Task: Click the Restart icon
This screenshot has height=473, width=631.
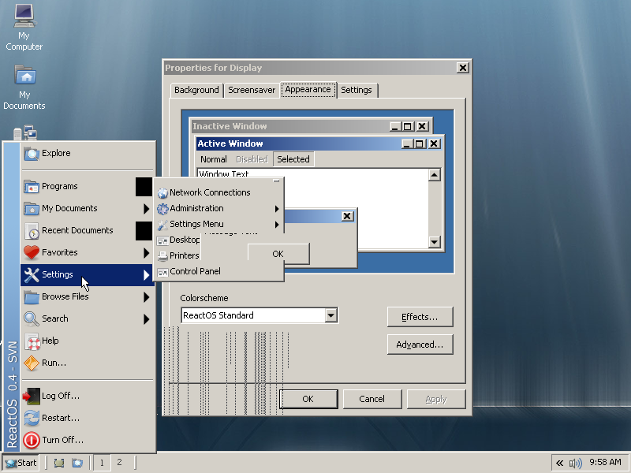Action: click(32, 419)
